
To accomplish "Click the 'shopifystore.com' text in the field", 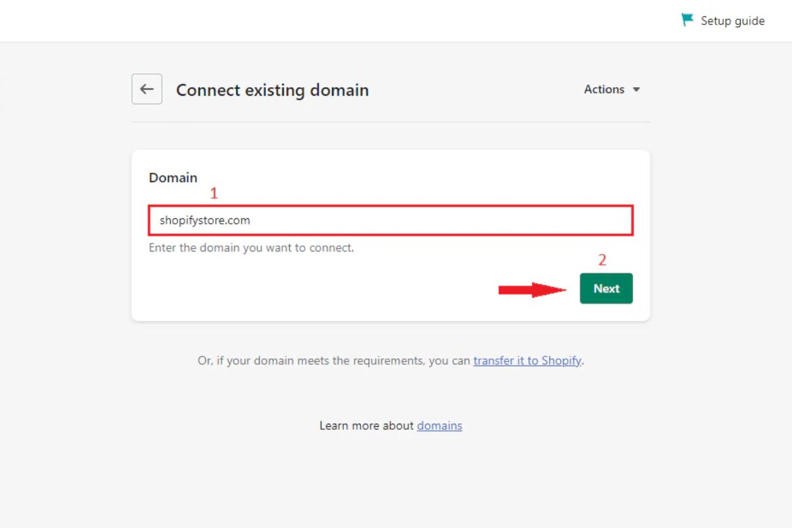I will coord(205,220).
